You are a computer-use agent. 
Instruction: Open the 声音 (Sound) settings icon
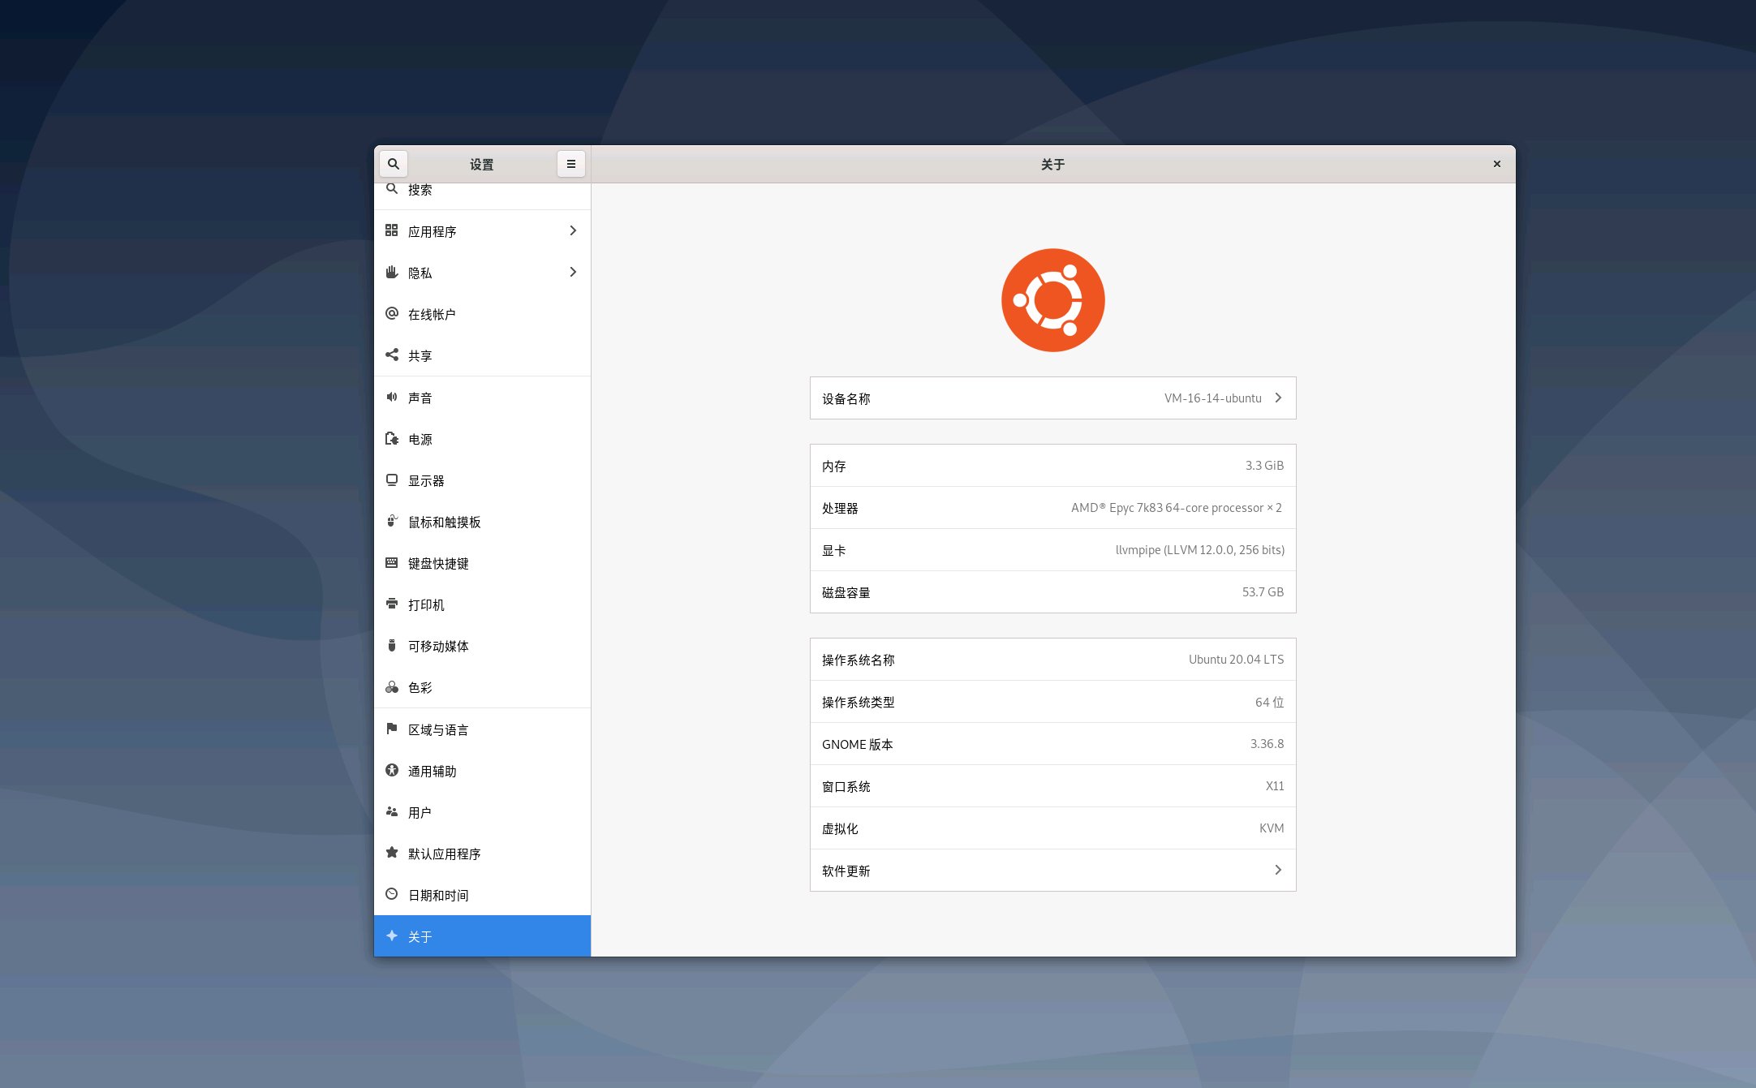click(393, 398)
